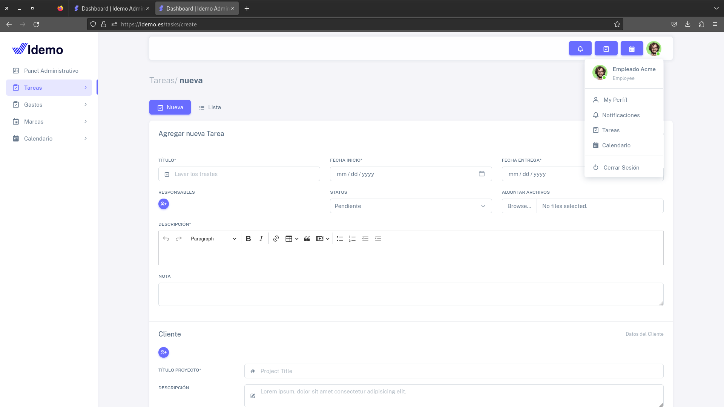The width and height of the screenshot is (724, 407).
Task: Toggle bold formatting in description editor
Action: pyautogui.click(x=248, y=239)
